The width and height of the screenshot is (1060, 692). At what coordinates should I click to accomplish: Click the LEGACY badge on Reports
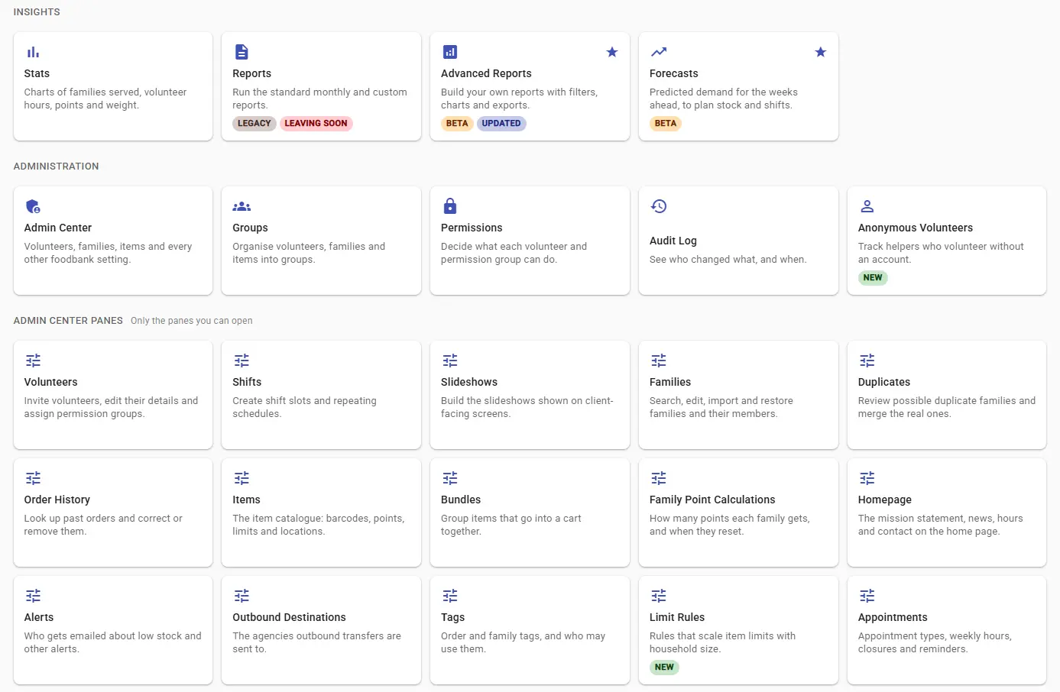254,124
